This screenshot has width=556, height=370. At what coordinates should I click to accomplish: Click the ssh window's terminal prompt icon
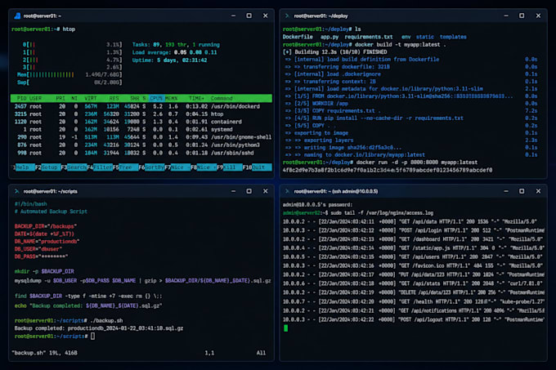click(288, 191)
